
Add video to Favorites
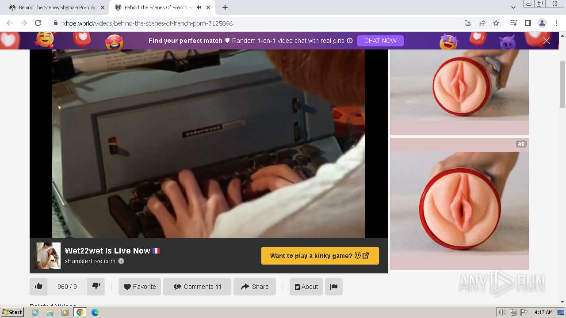pos(140,287)
